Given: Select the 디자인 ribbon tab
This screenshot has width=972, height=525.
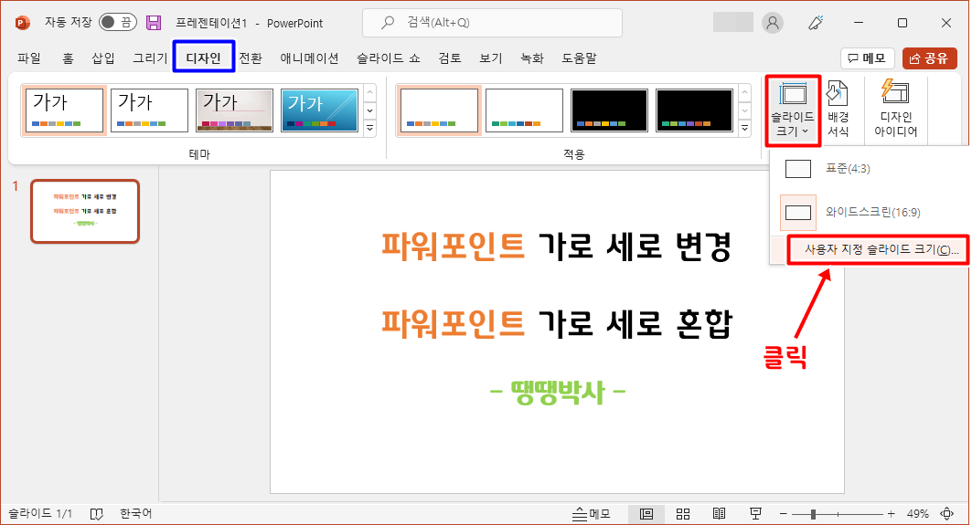Looking at the screenshot, I should tap(203, 58).
